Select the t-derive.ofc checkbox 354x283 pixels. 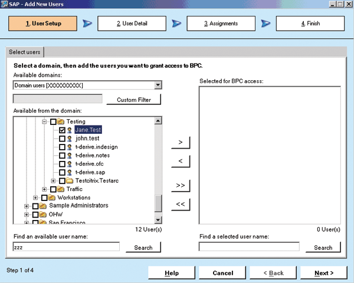62,164
